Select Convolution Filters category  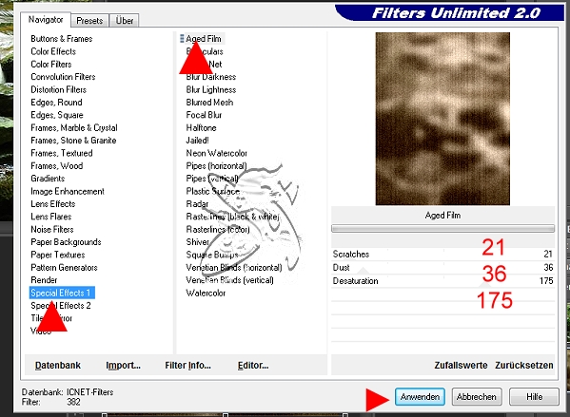tap(63, 77)
